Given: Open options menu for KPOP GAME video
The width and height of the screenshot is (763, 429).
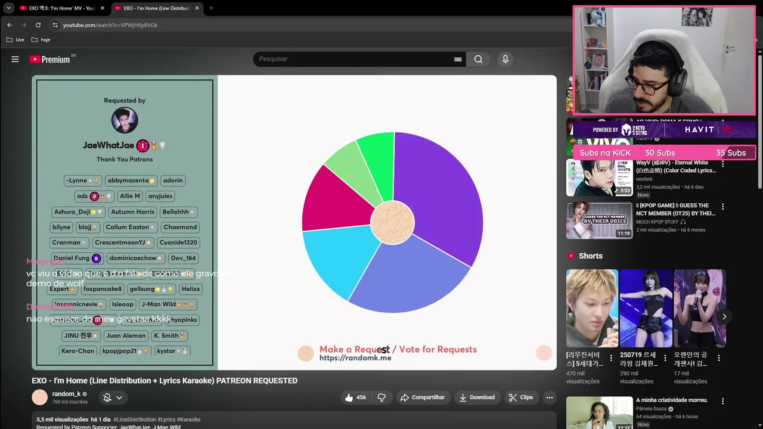Looking at the screenshot, I should (722, 207).
